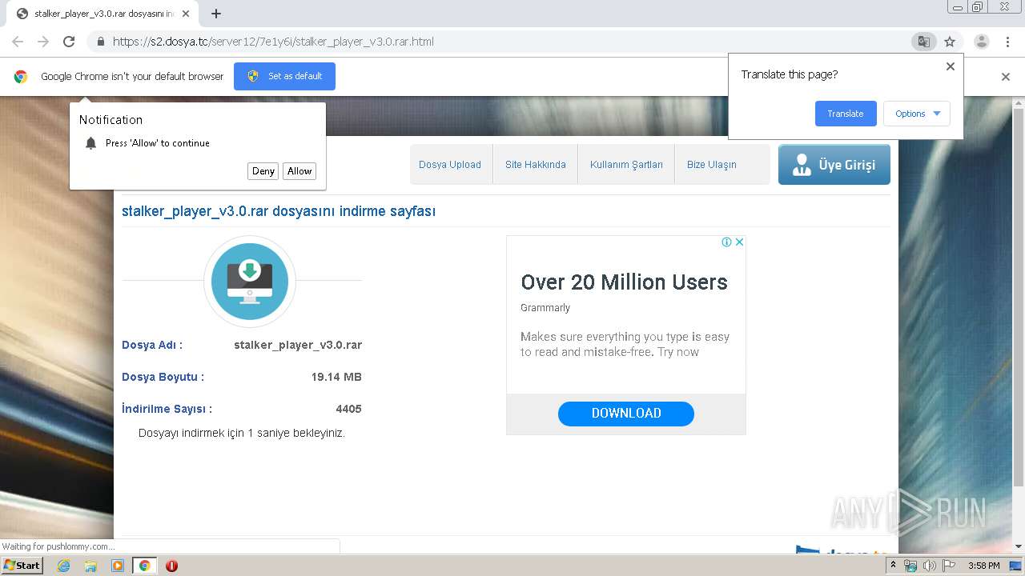Show hidden system tray icons
This screenshot has height=576, width=1025.
[895, 566]
